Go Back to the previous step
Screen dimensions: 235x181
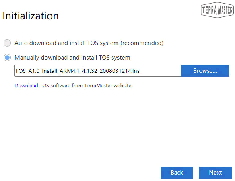177,173
